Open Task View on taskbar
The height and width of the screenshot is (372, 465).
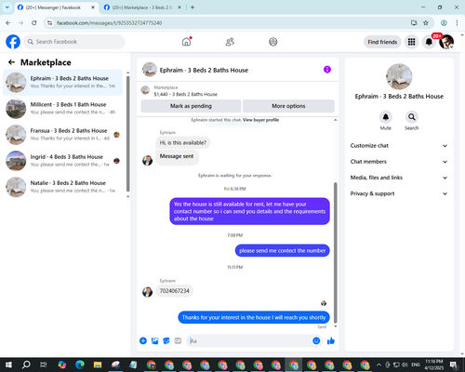click(44, 365)
